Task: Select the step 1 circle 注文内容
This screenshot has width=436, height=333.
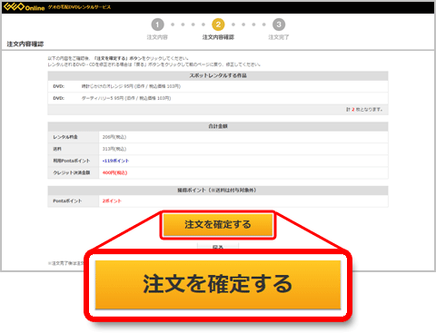Action: point(157,24)
